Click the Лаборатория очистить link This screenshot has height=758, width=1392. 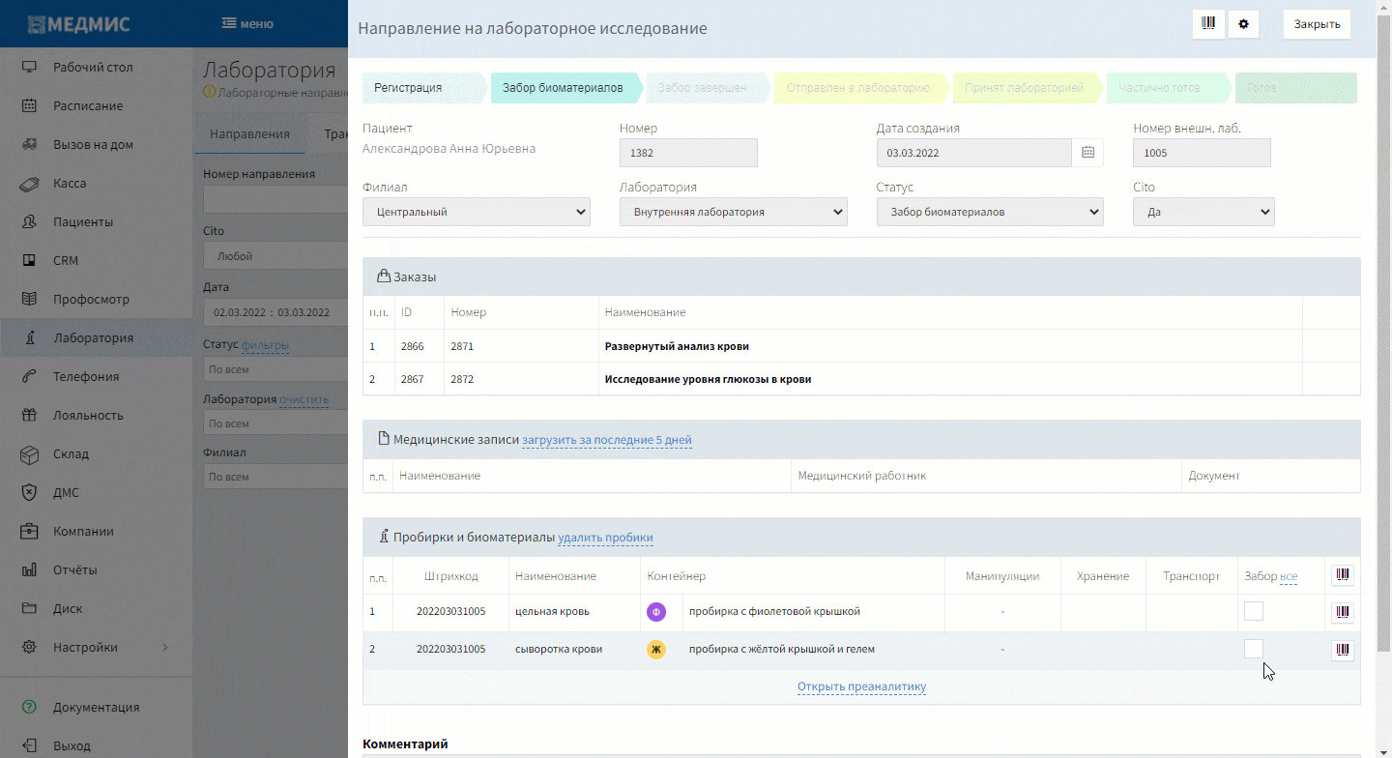click(x=304, y=399)
